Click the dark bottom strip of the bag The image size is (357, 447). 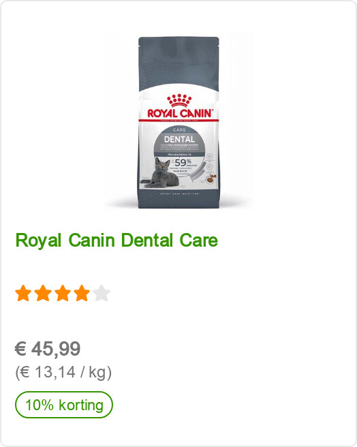click(x=178, y=200)
